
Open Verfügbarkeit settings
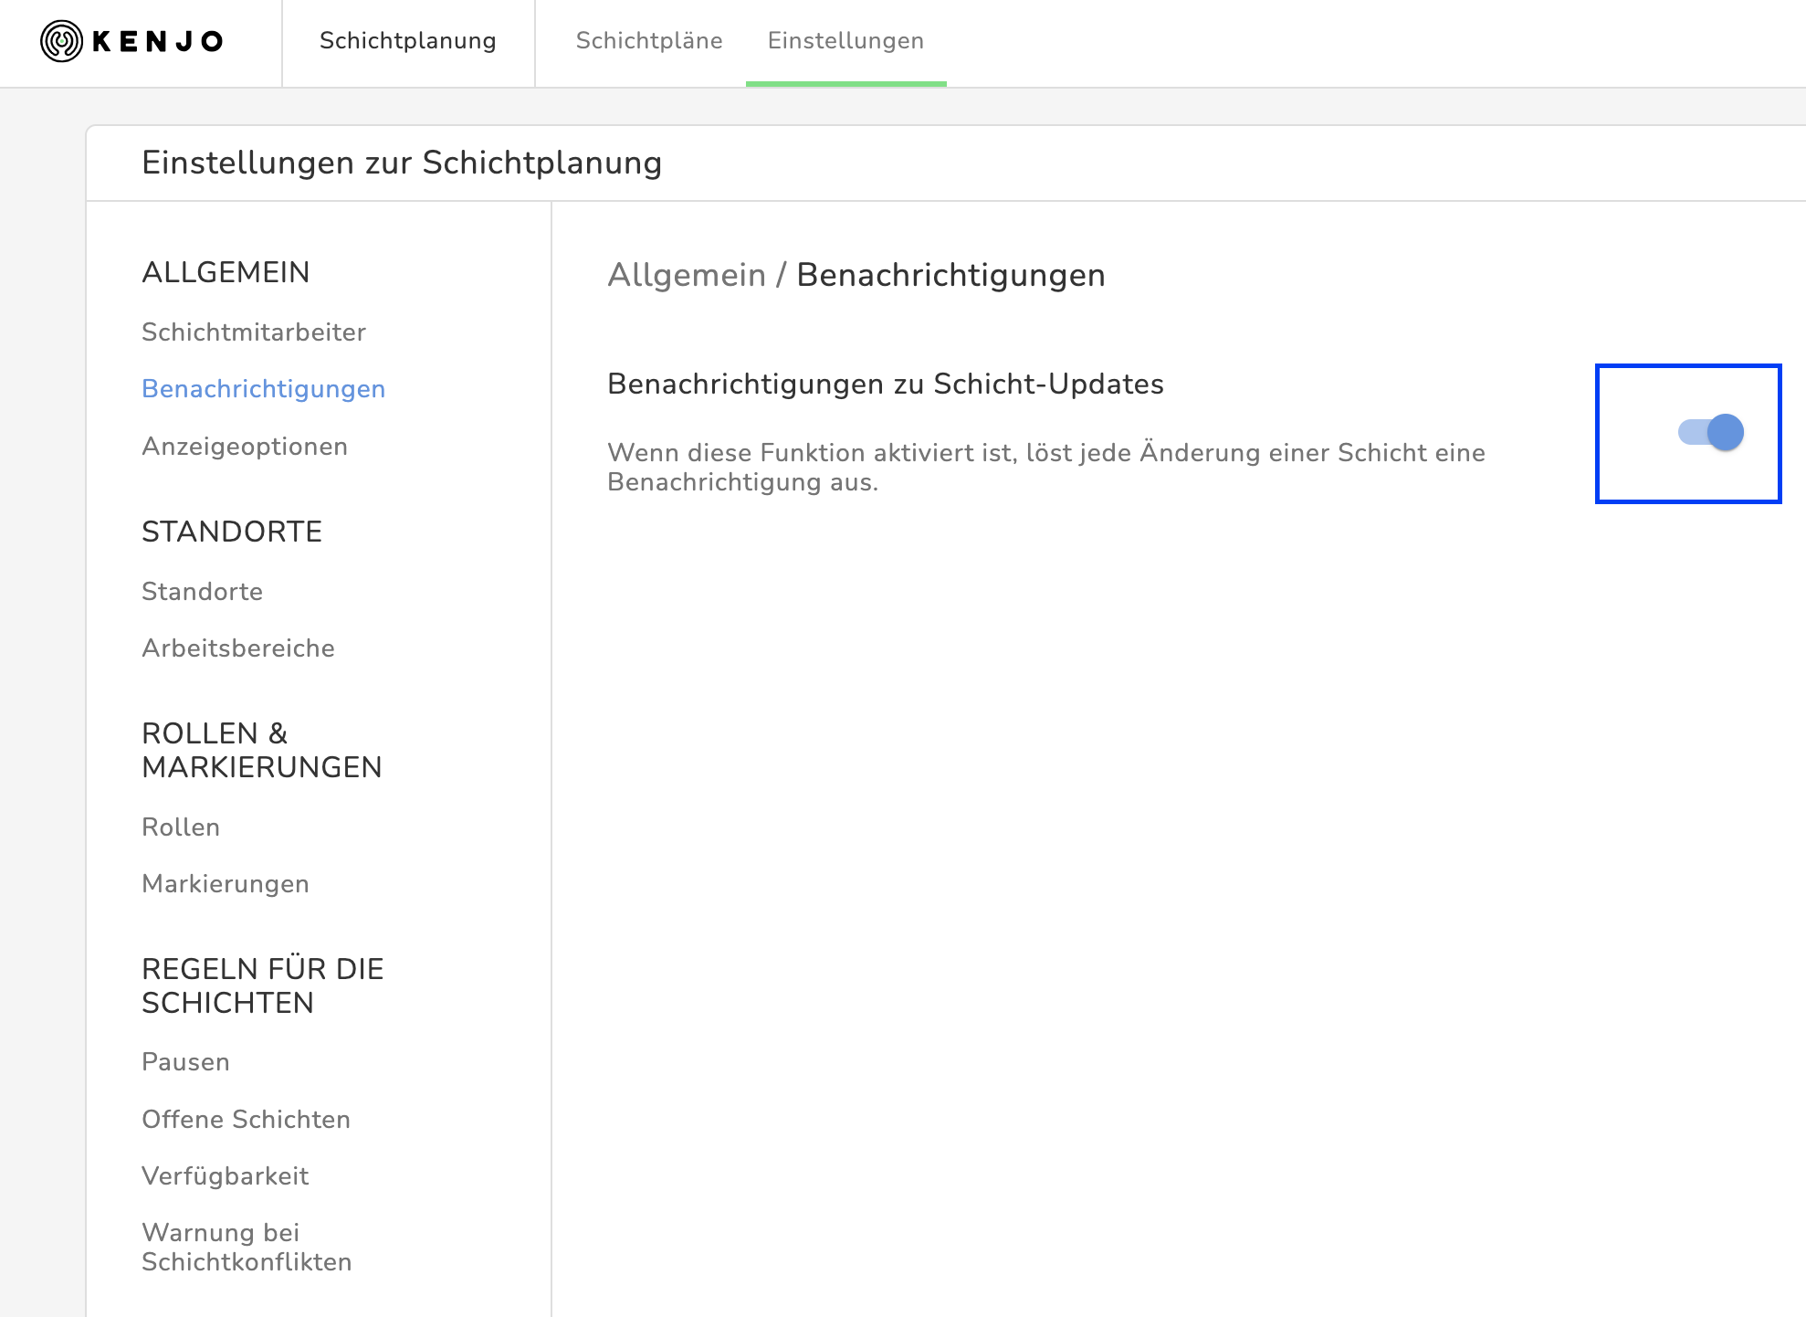[225, 1176]
